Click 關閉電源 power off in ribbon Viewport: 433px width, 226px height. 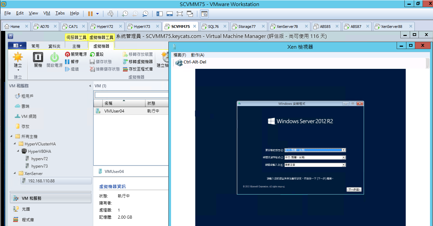point(76,54)
